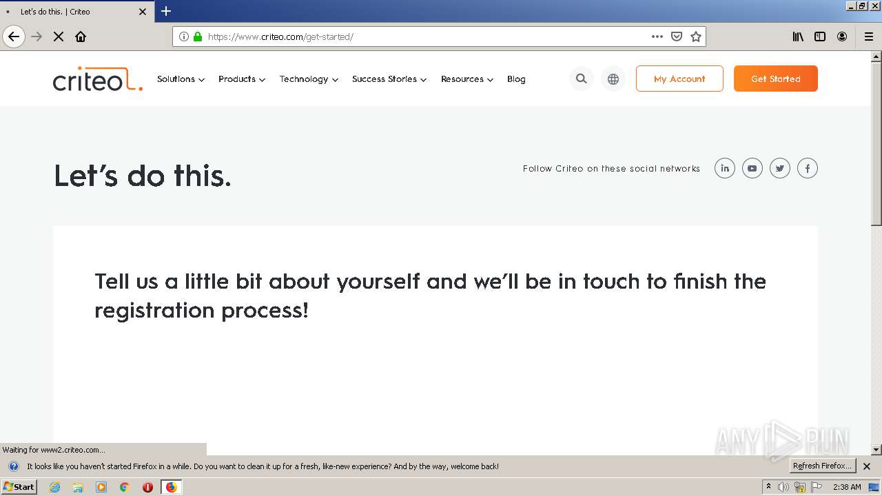Open the Firefox home page icon
This screenshot has height=496, width=882.
click(x=81, y=37)
